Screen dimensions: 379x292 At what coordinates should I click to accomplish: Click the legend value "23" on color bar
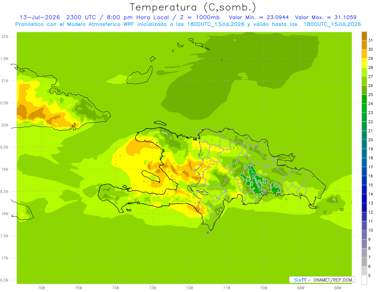371,113
